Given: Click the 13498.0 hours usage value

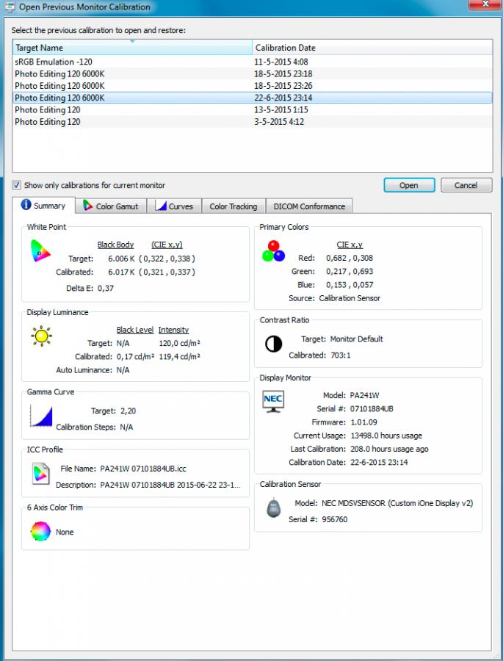Looking at the screenshot, I should pyautogui.click(x=386, y=436).
